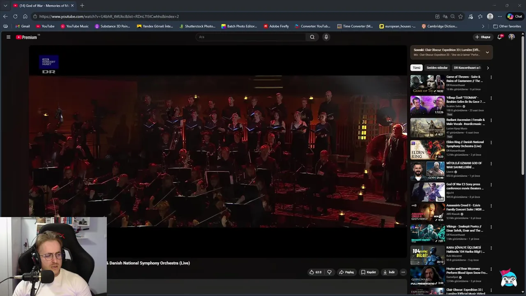Viewport: 526px width, 296px height.
Task: Open options for Elden Ring suggestion
Action: click(x=491, y=143)
